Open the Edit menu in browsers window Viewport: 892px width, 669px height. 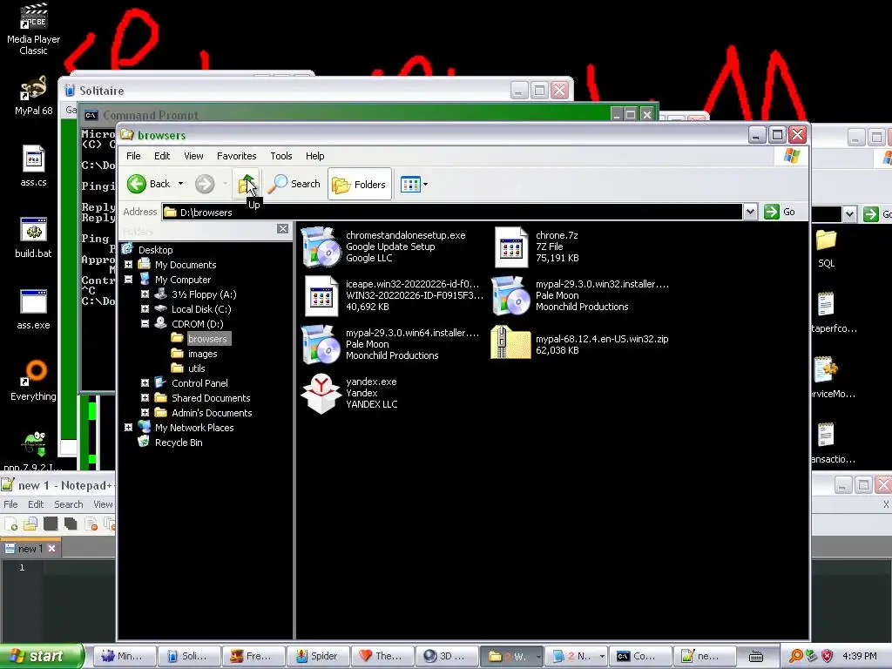(x=161, y=156)
